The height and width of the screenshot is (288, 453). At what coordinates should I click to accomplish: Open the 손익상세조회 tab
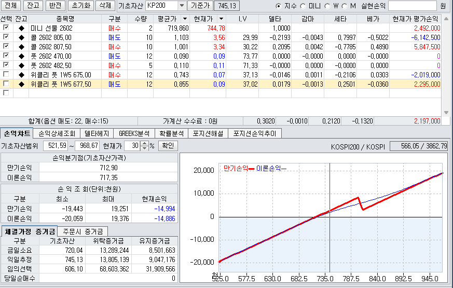[x=57, y=133]
